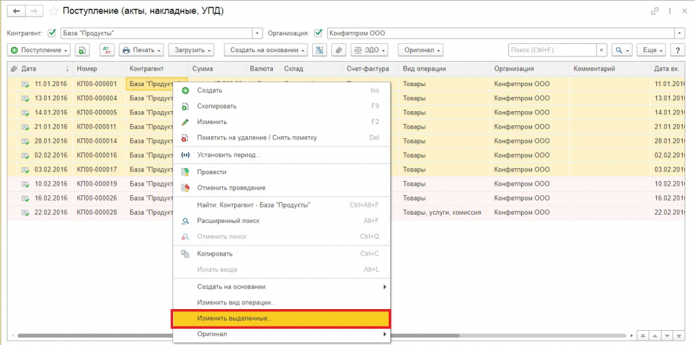Click document icon in row 13.01.2016
Screen dimensions: 695x345
click(x=26, y=98)
